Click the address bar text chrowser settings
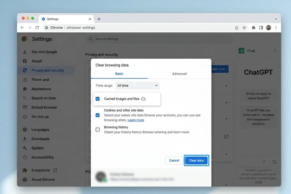 pos(81,28)
